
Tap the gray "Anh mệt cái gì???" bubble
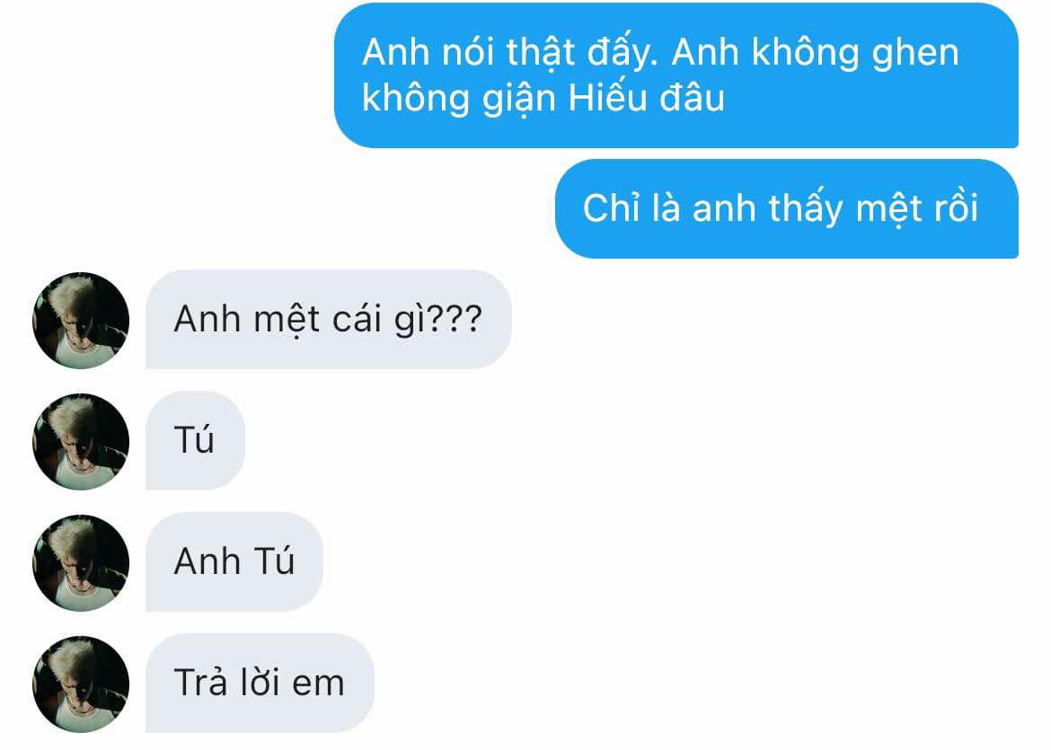329,319
